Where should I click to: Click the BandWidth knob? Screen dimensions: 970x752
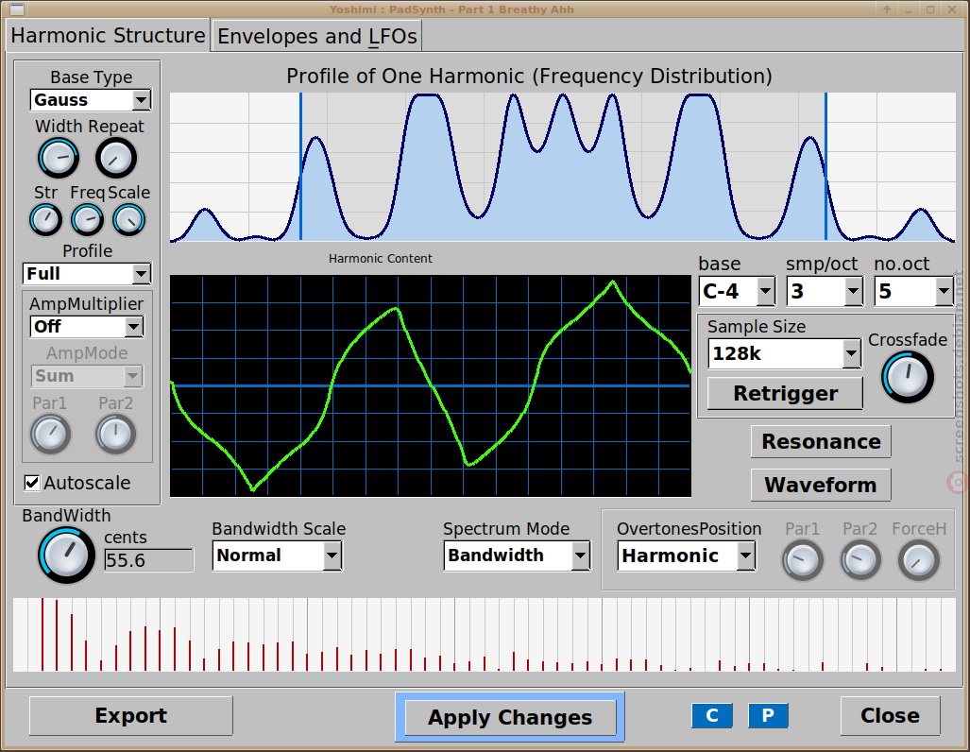[x=66, y=555]
